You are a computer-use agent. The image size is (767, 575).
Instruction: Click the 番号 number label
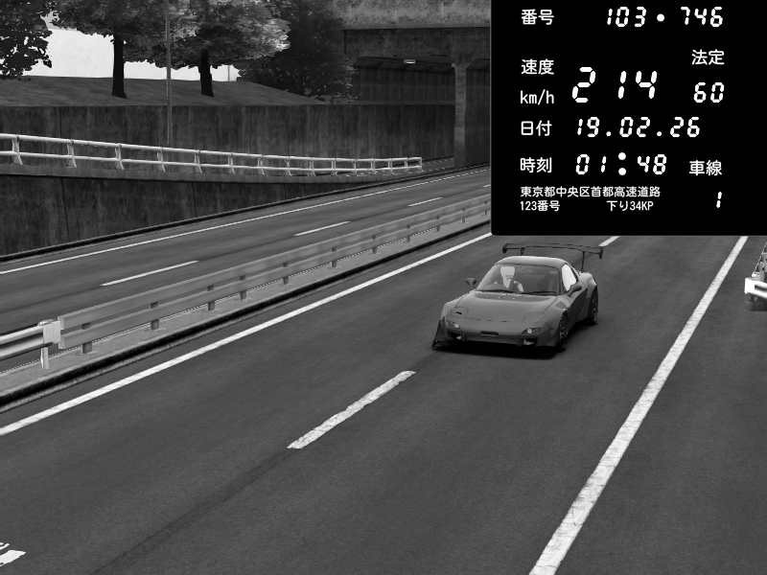click(x=537, y=17)
